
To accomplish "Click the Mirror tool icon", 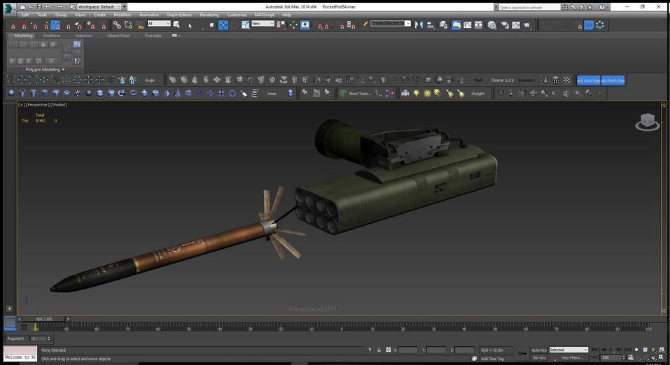I will pos(419,25).
